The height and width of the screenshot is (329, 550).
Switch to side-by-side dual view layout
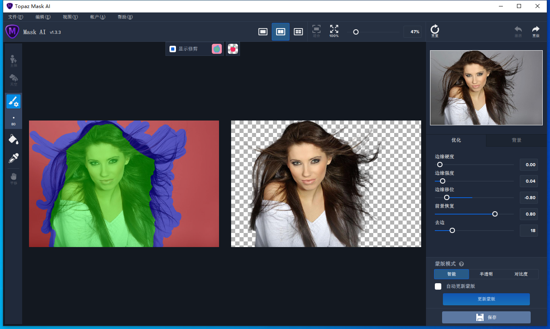(x=281, y=32)
